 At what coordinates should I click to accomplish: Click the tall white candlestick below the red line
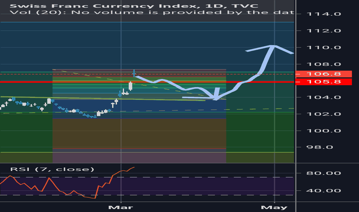[131, 86]
